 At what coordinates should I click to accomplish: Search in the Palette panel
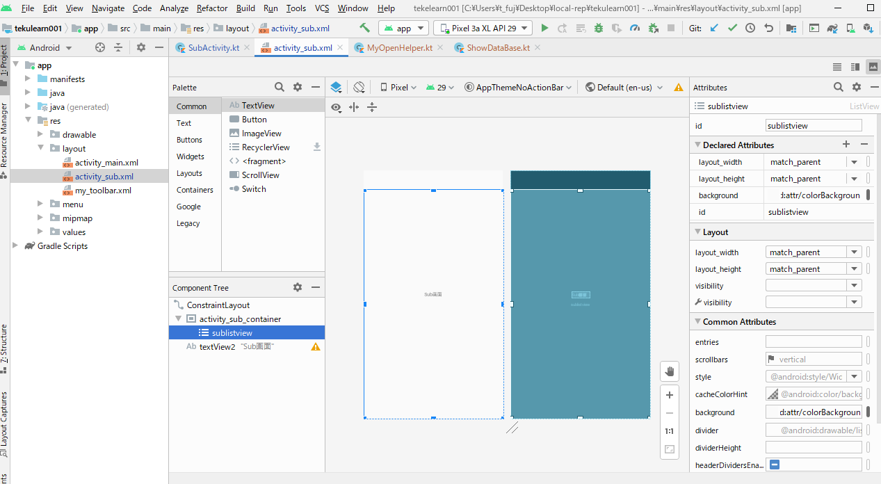280,87
